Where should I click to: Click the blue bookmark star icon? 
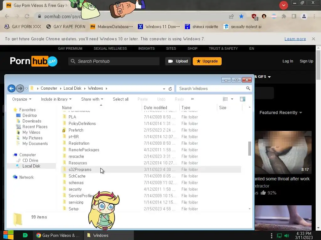241,16
